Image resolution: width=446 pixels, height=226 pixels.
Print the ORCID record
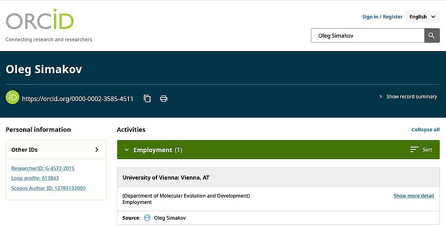point(164,99)
